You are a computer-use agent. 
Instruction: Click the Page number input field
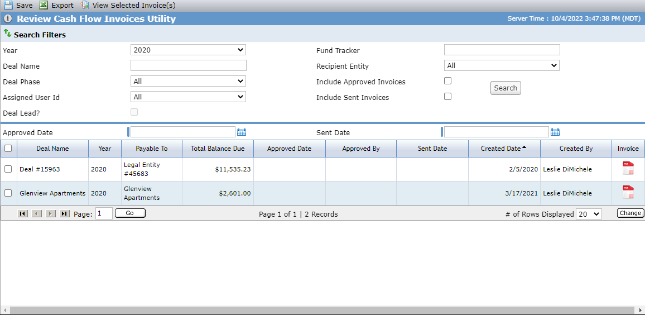(x=104, y=213)
